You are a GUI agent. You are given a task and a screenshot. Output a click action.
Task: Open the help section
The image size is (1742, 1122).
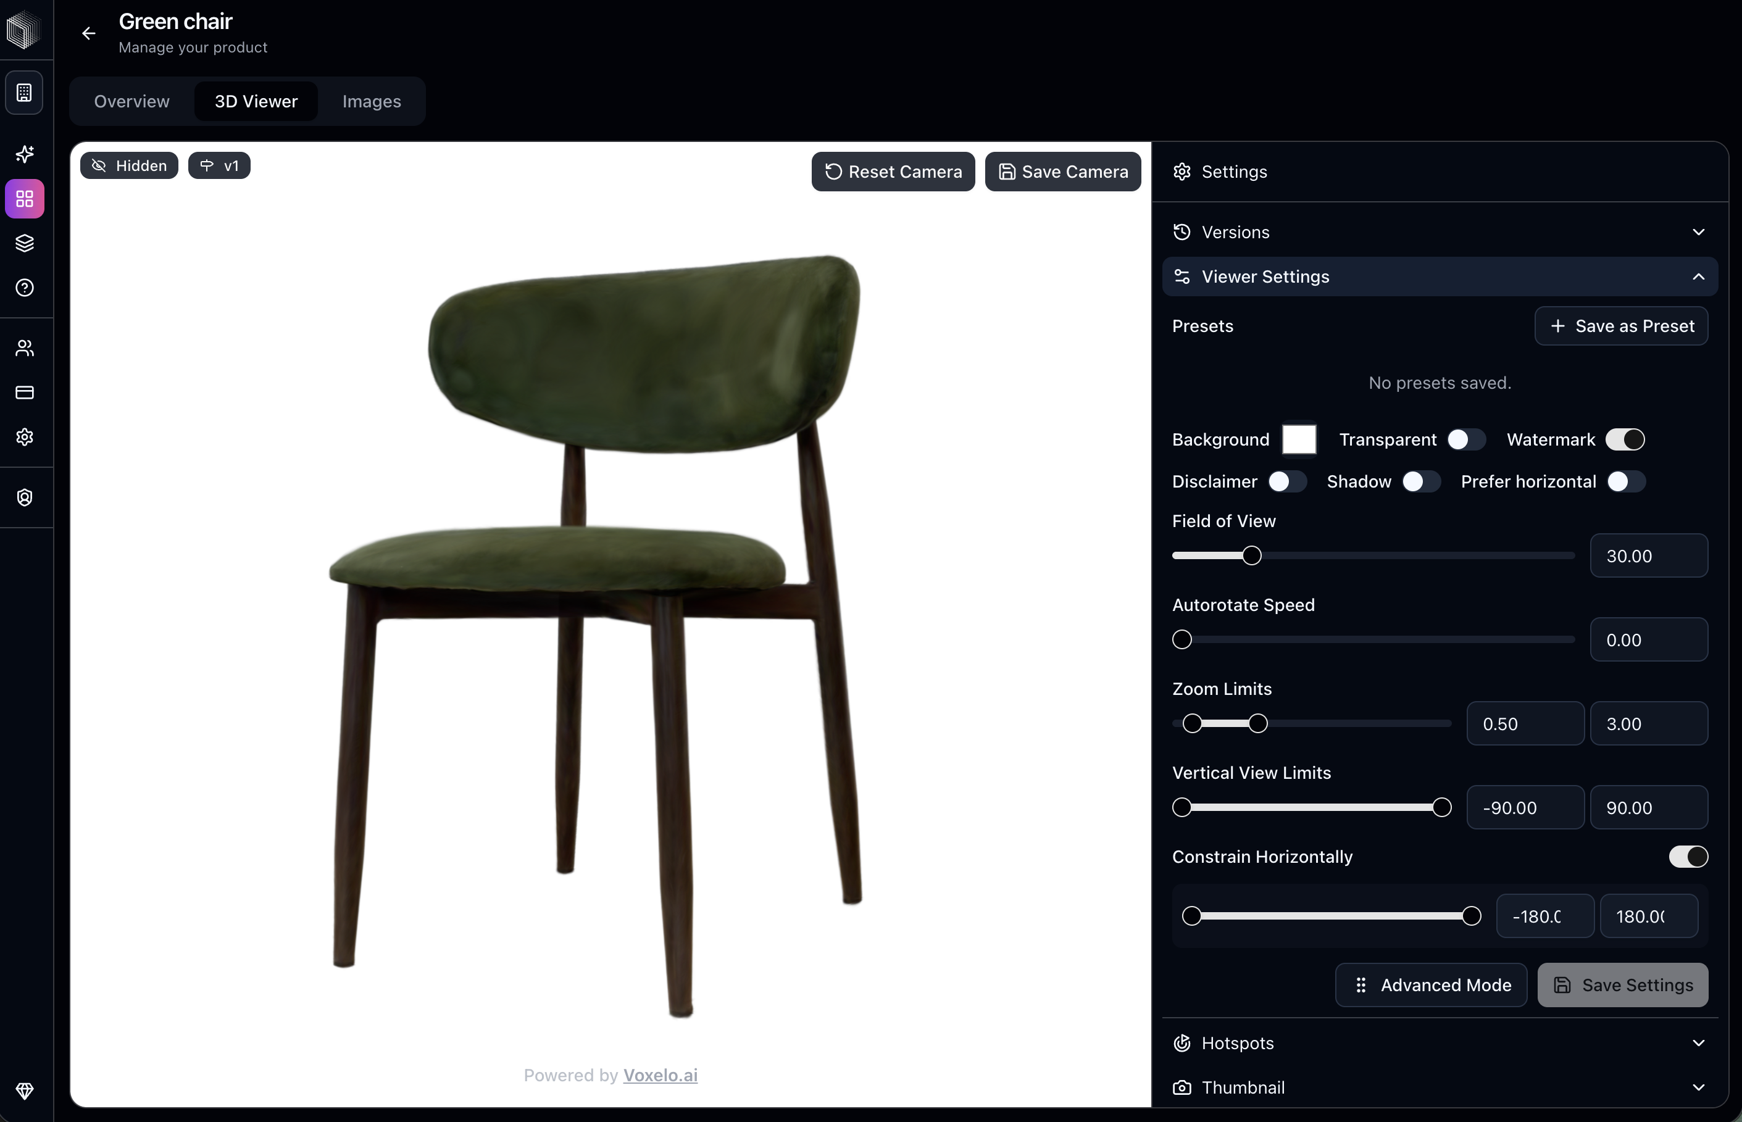[x=25, y=288]
